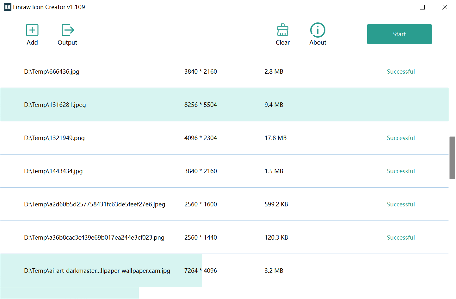Click the 120.3 KB file size
The height and width of the screenshot is (299, 456).
[x=276, y=237]
